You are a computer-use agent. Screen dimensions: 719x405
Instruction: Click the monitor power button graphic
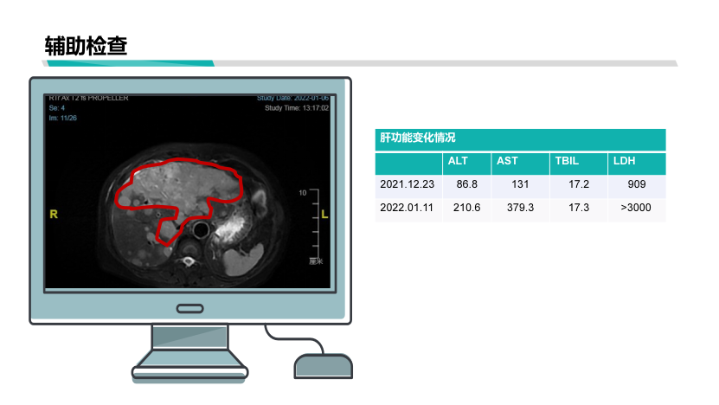(189, 309)
